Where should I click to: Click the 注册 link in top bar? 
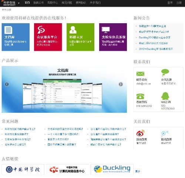179,3
